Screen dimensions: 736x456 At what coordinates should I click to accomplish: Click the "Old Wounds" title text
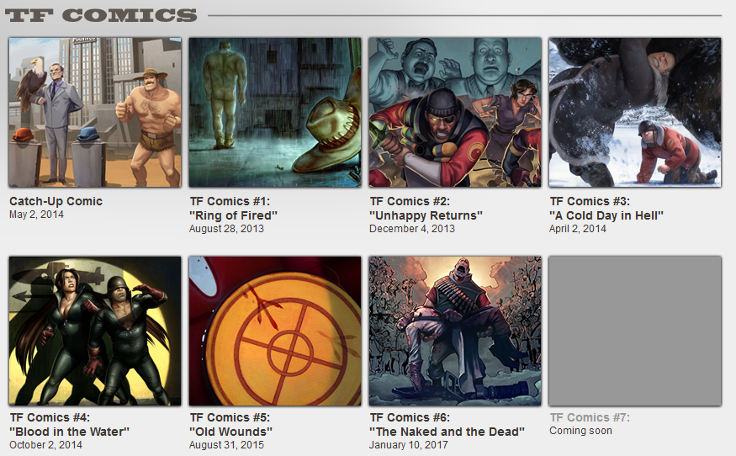[231, 432]
